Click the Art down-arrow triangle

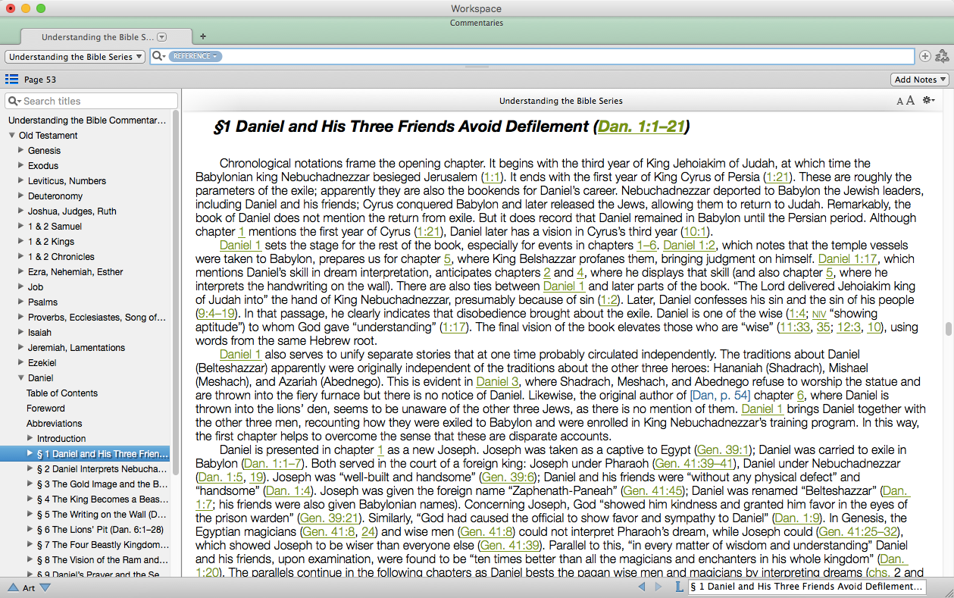click(45, 587)
